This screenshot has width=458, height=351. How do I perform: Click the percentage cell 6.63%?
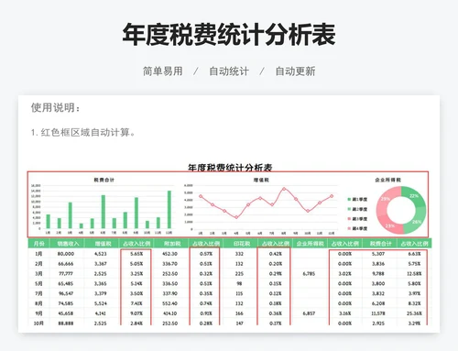(414, 254)
